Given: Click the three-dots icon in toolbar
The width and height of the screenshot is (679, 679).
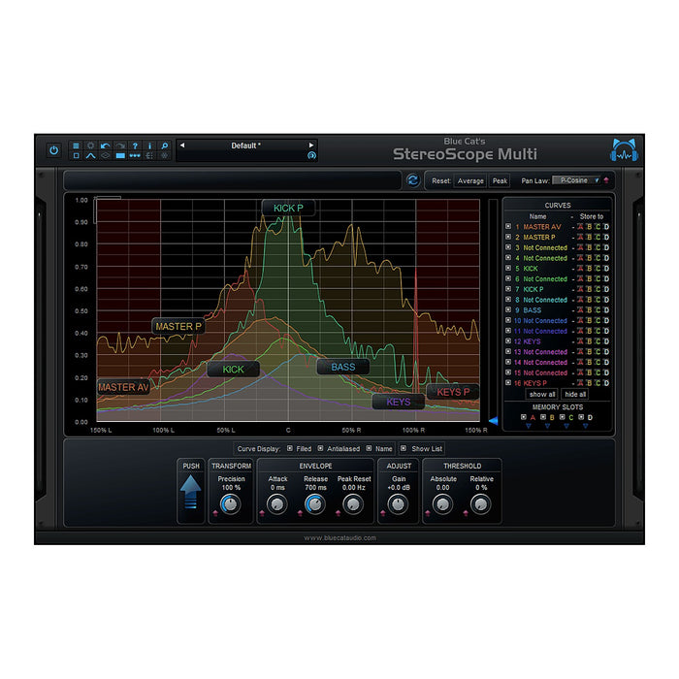Looking at the screenshot, I should click(x=135, y=155).
